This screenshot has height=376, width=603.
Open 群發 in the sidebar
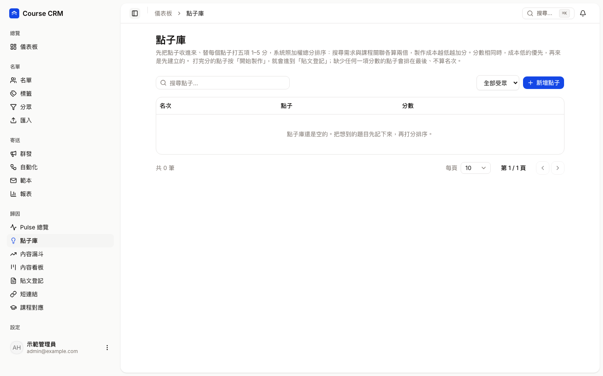click(x=60, y=154)
